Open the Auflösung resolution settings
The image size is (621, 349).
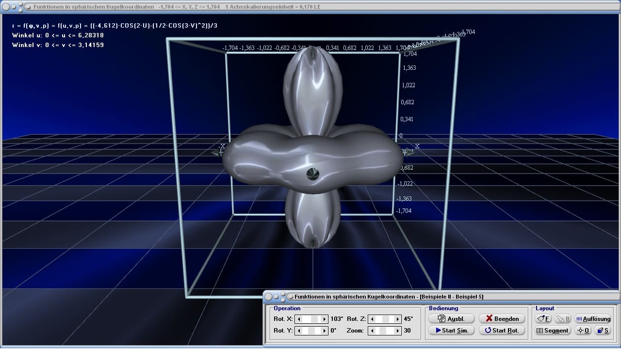pos(593,318)
